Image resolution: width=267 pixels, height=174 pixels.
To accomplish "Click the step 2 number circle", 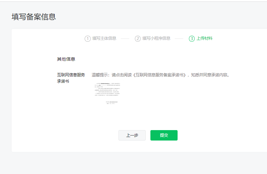I will point(138,39).
